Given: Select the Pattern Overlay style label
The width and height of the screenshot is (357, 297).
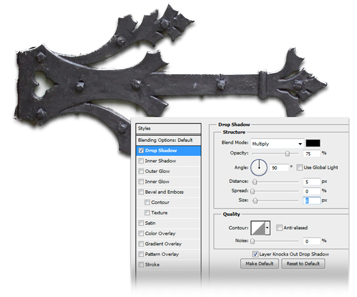Looking at the screenshot, I should pyautogui.click(x=162, y=254).
